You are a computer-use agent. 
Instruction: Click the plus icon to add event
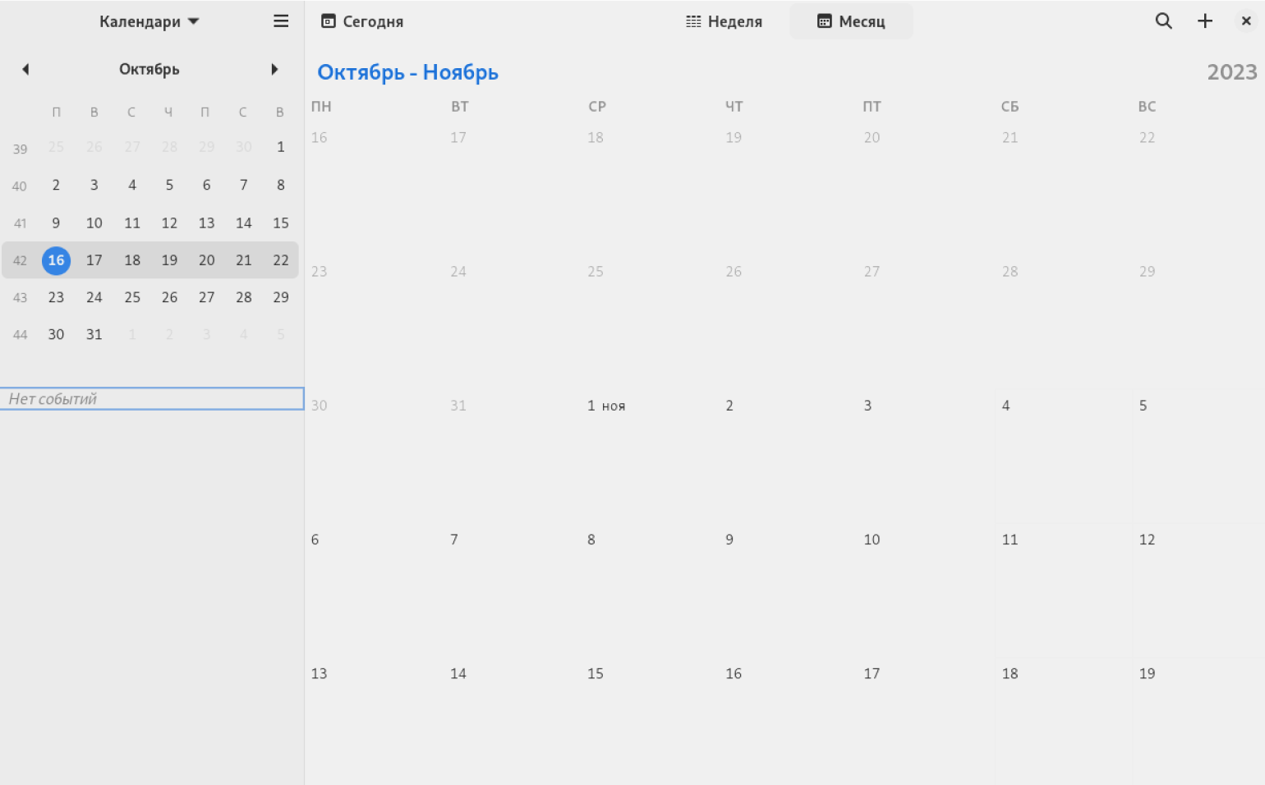(x=1205, y=21)
